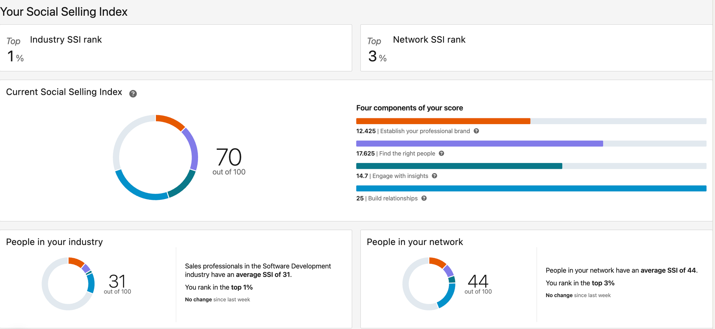The width and height of the screenshot is (715, 329).
Task: Click the bold top 3% rank text
Action: click(x=603, y=283)
